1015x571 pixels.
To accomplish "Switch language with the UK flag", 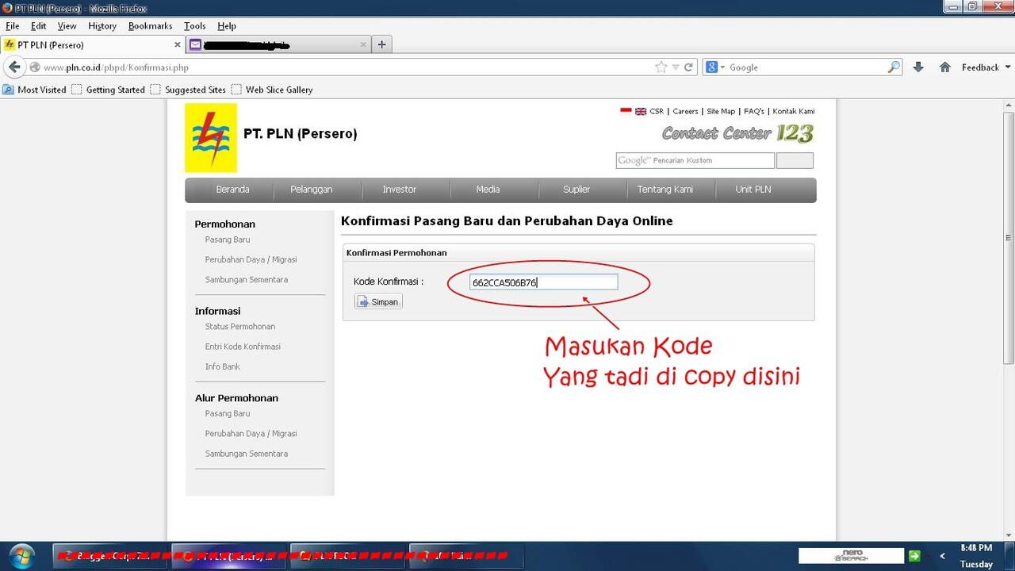I will [x=640, y=111].
